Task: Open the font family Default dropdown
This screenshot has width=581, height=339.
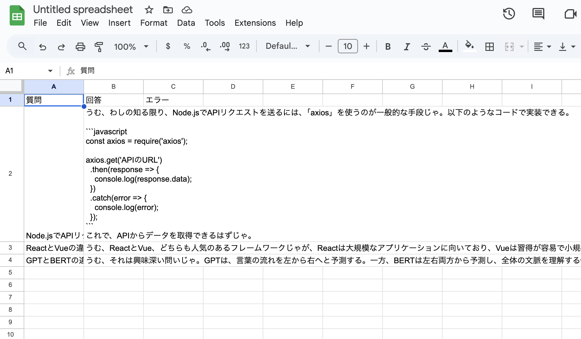Action: pyautogui.click(x=288, y=46)
